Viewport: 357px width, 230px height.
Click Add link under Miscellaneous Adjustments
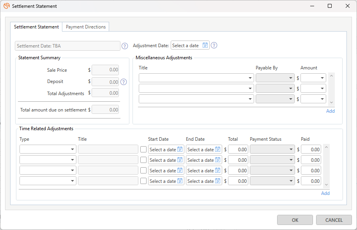point(330,111)
